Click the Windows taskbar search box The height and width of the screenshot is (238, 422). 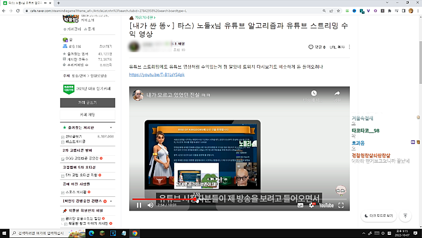(x=47, y=233)
